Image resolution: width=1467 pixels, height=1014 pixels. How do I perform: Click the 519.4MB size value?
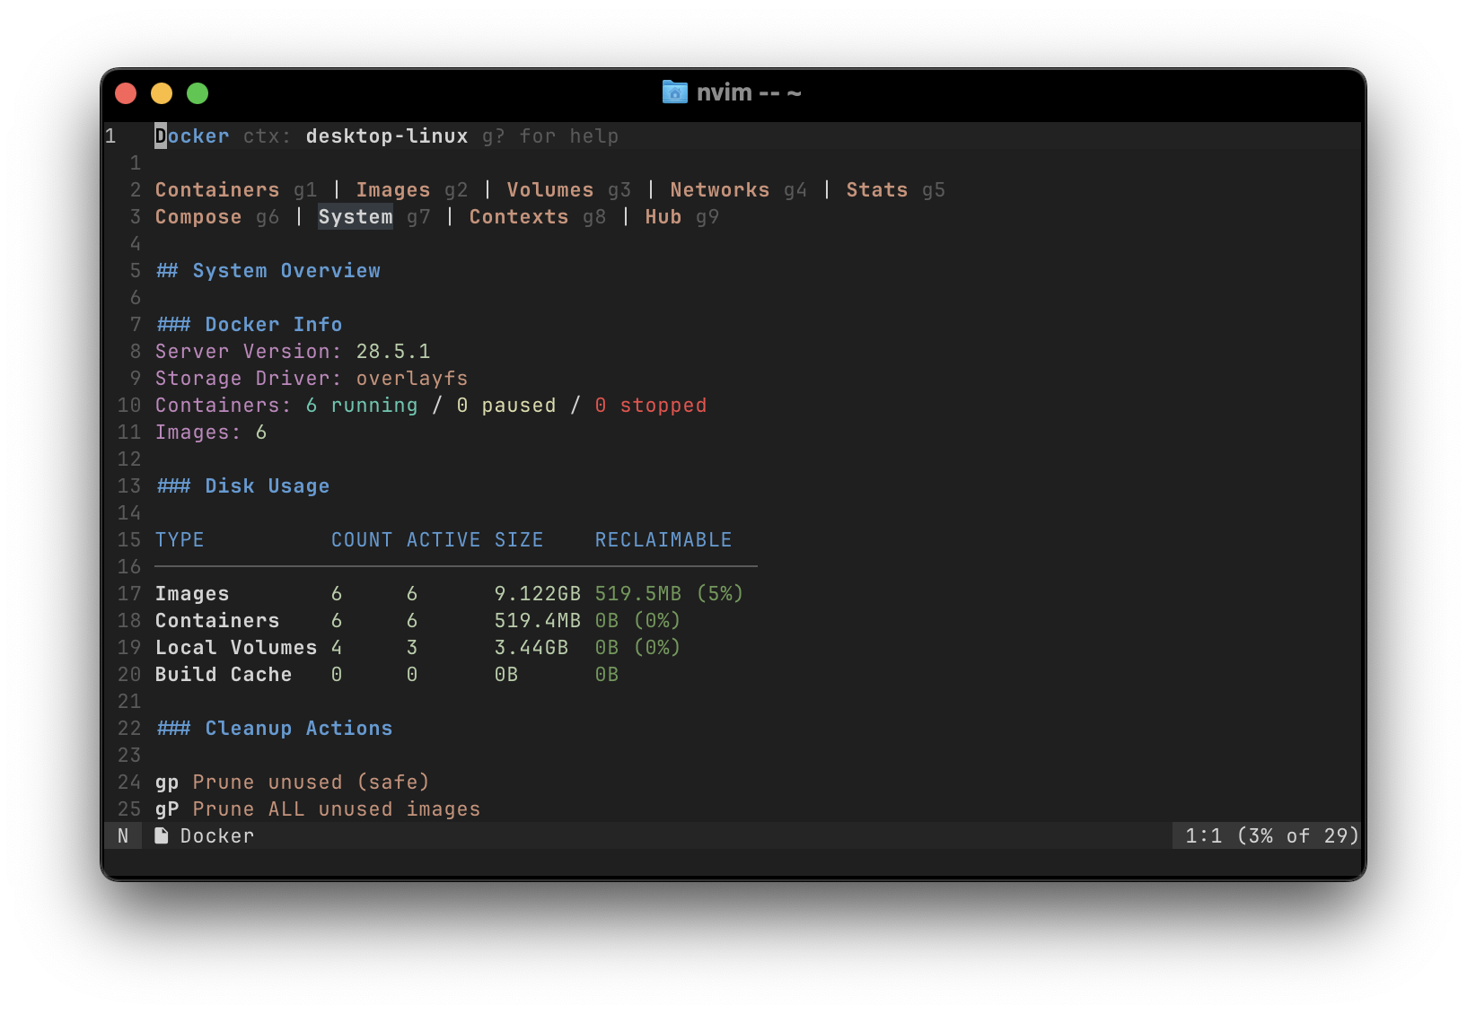coord(538,621)
